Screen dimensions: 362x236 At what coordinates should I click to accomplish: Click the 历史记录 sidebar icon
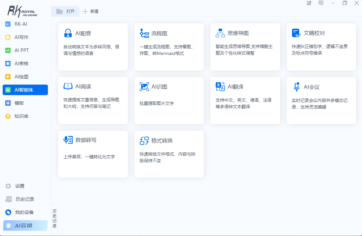tap(8, 199)
